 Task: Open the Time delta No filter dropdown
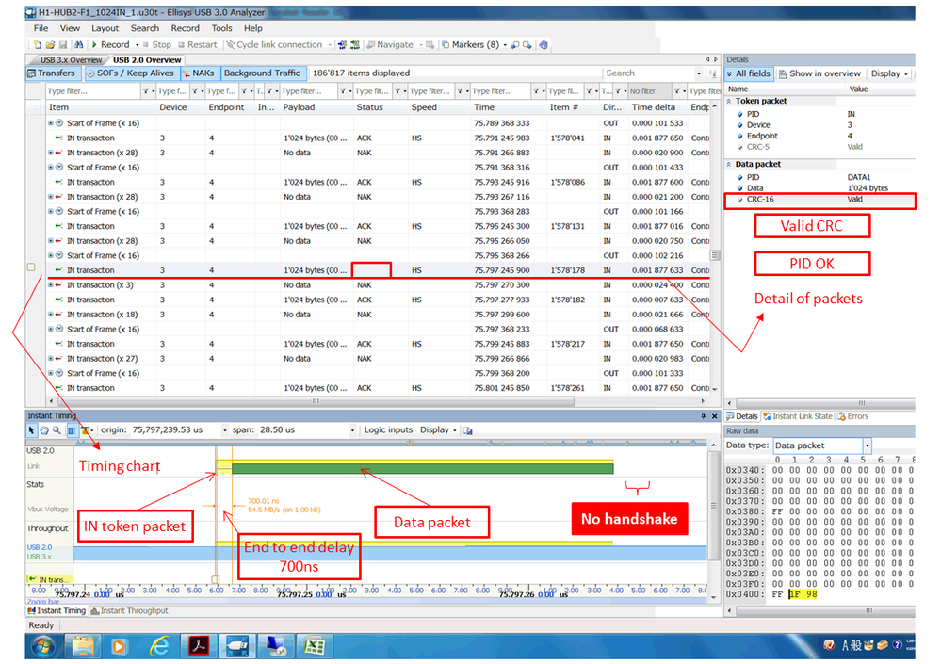tap(679, 91)
